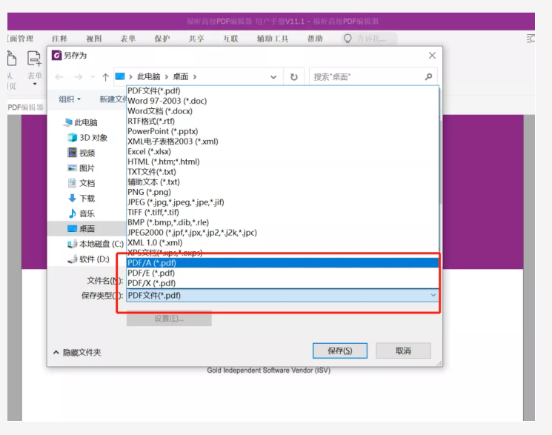Click the 告诉我... search box
This screenshot has height=435, width=552.
369,39
